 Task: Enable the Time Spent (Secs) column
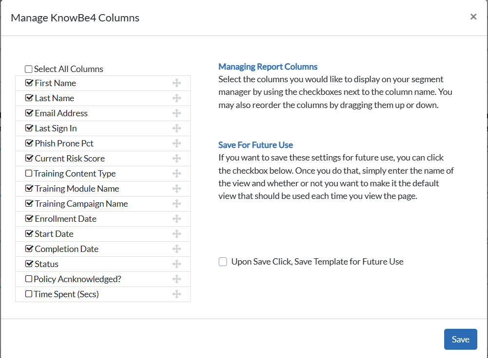click(29, 294)
